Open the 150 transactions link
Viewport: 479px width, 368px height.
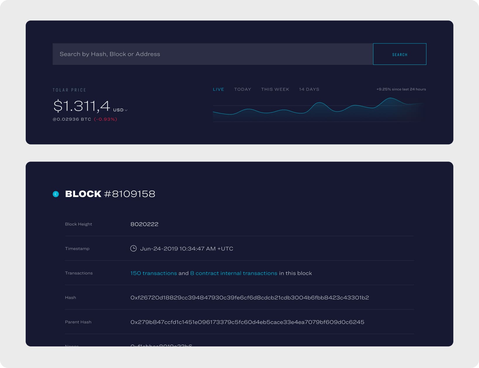[x=154, y=273]
